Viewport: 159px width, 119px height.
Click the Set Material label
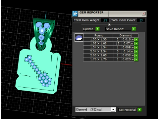127,110
